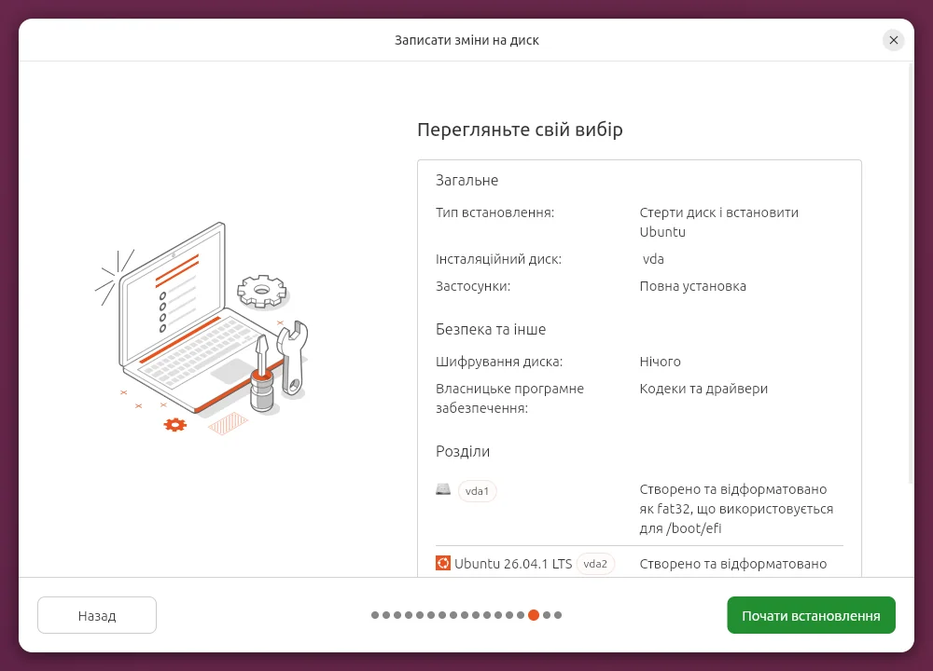Click the vertical scrollbar on the right
933x671 pixels.
coord(911,273)
